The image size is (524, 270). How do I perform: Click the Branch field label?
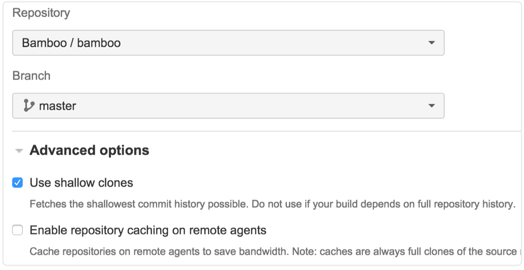32,76
